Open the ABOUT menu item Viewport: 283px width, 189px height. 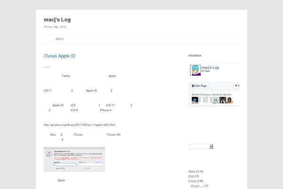[60, 39]
